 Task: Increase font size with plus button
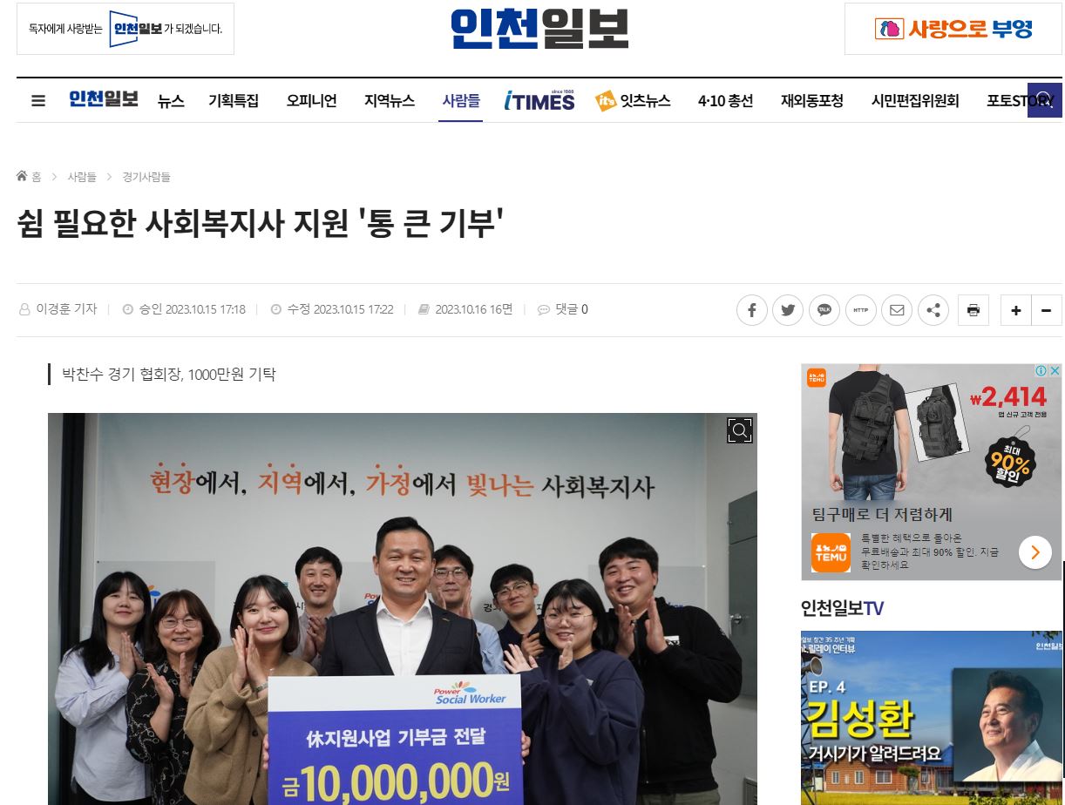point(1015,310)
